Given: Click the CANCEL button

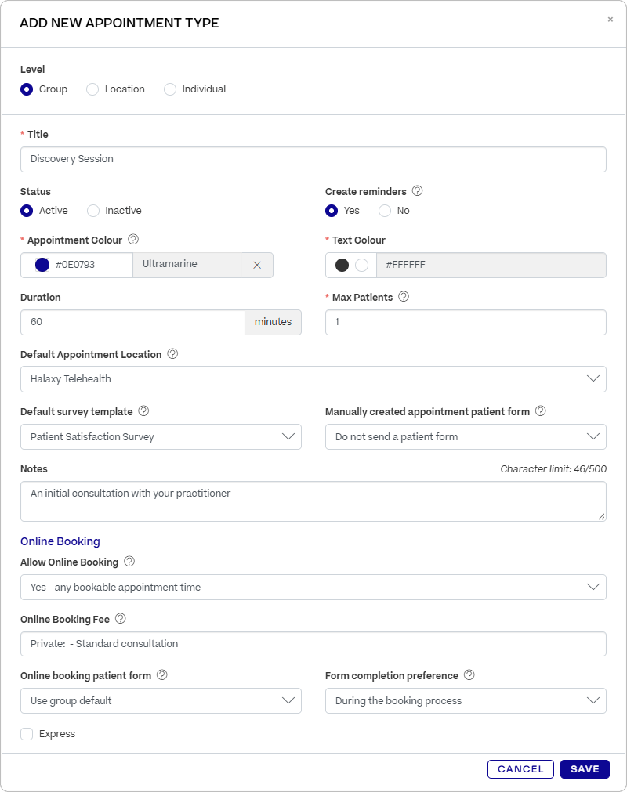Looking at the screenshot, I should (x=521, y=769).
